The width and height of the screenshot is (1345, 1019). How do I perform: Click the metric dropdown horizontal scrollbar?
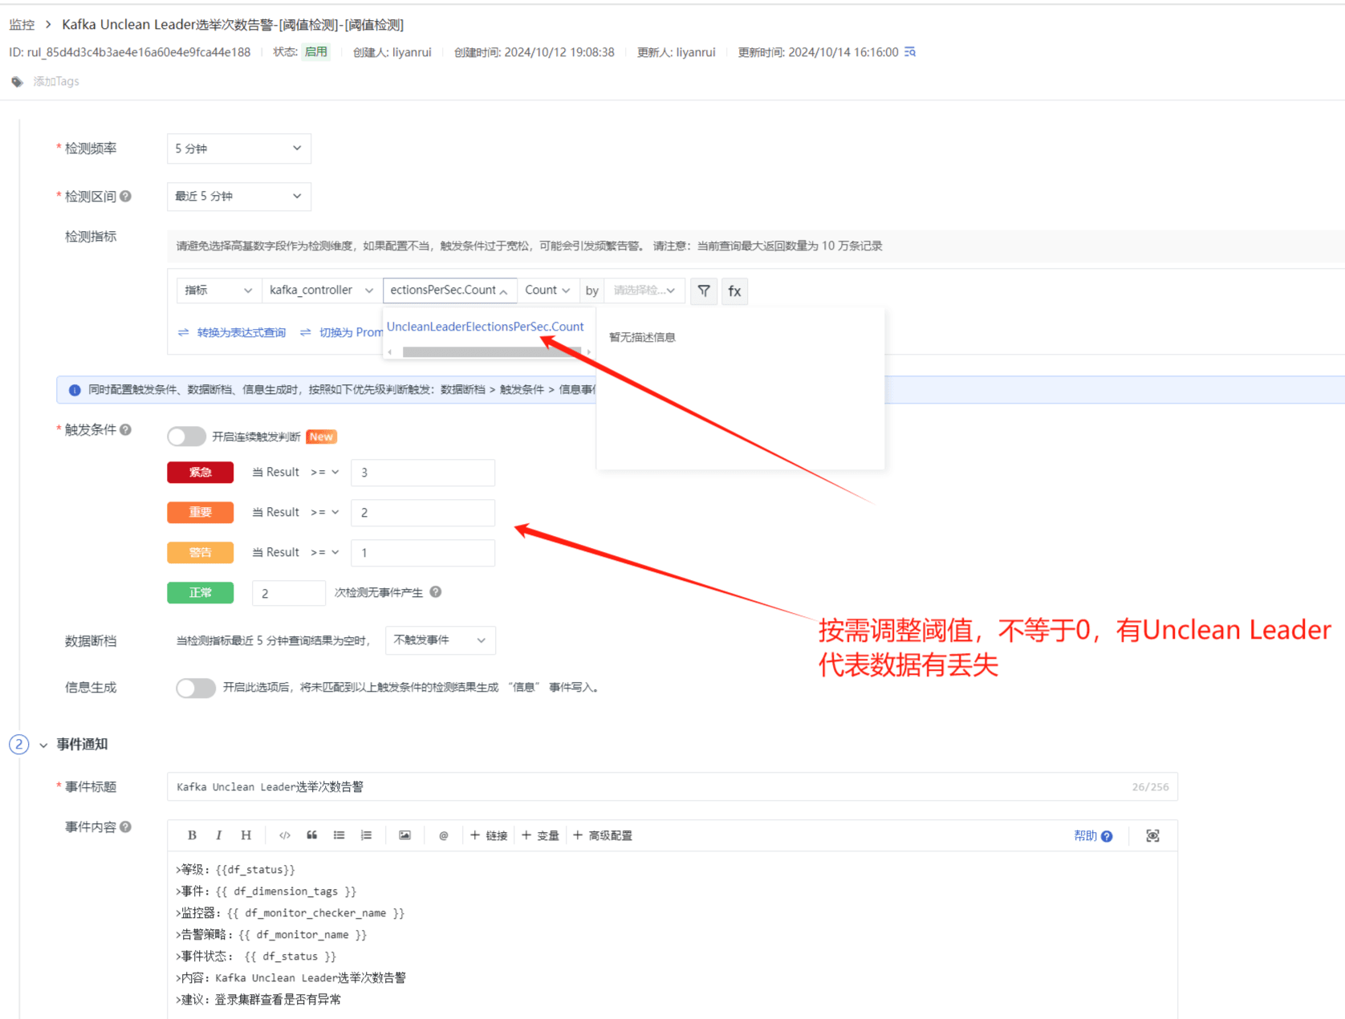point(491,352)
